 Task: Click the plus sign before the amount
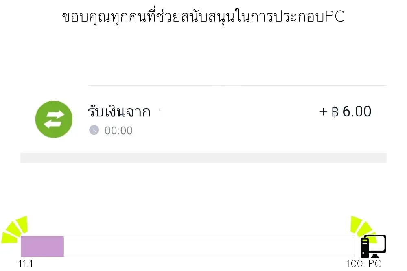tap(324, 112)
